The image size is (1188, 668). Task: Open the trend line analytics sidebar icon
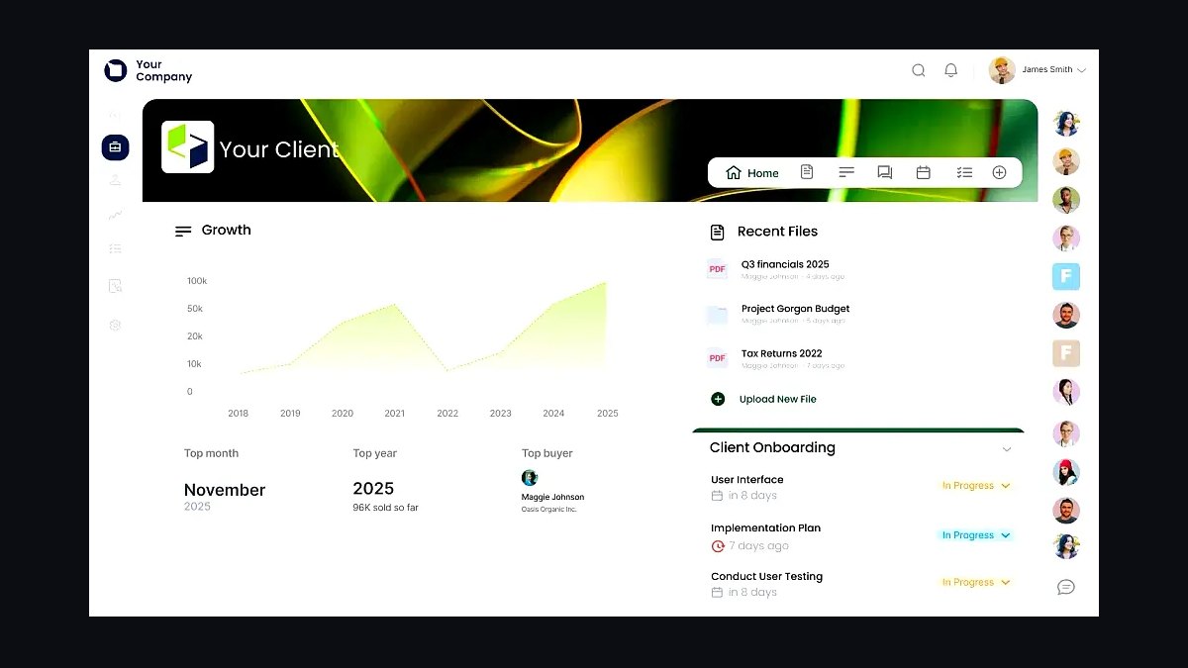point(115,214)
